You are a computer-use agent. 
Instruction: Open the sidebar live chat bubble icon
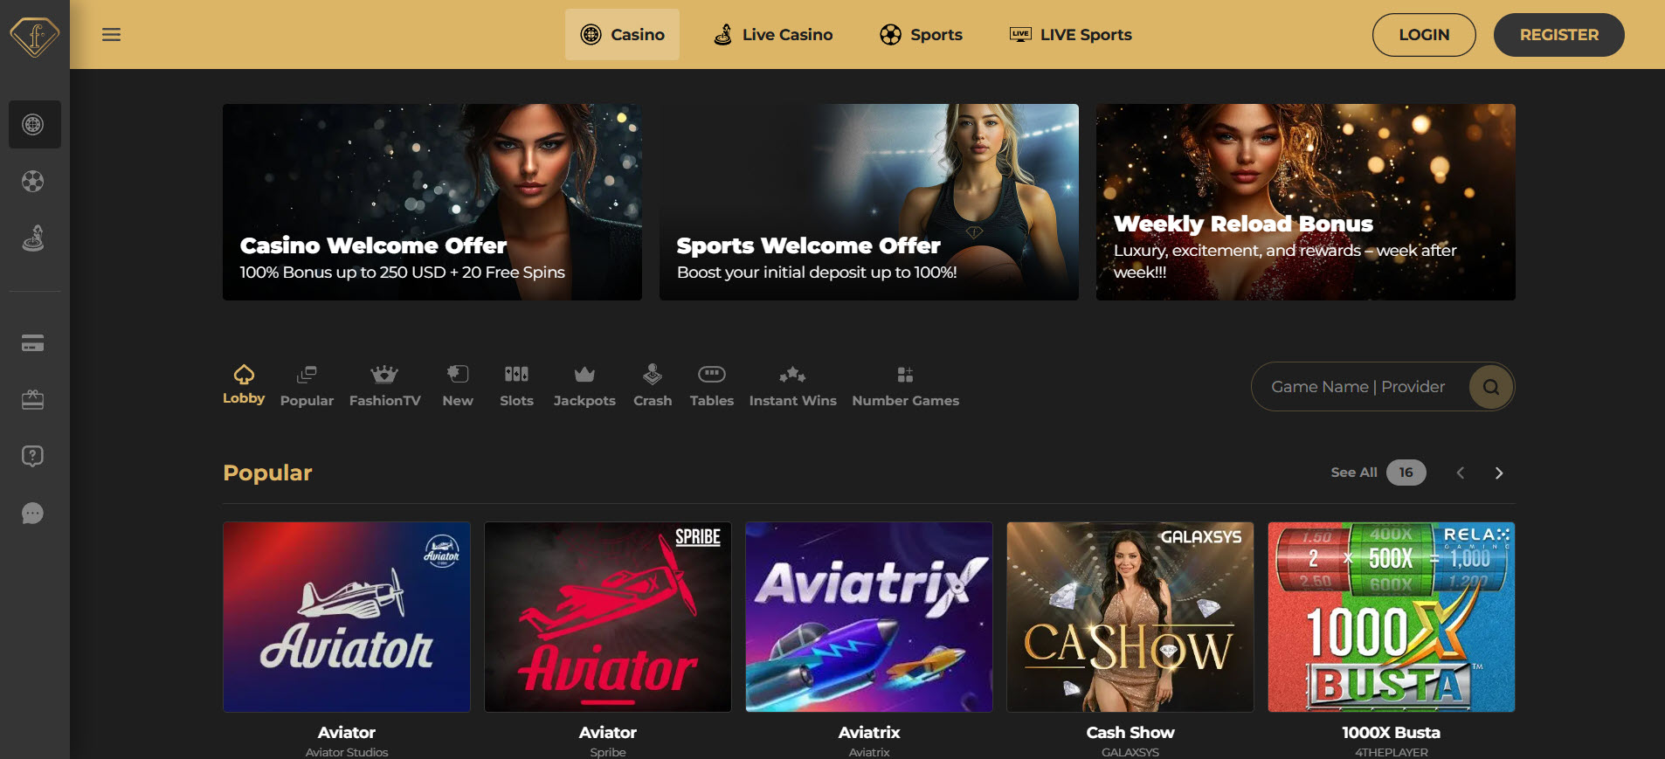click(33, 514)
